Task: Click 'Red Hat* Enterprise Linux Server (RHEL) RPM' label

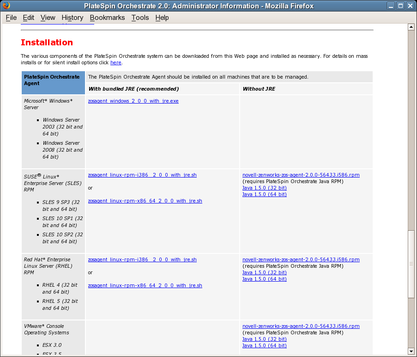Action: 48,266
